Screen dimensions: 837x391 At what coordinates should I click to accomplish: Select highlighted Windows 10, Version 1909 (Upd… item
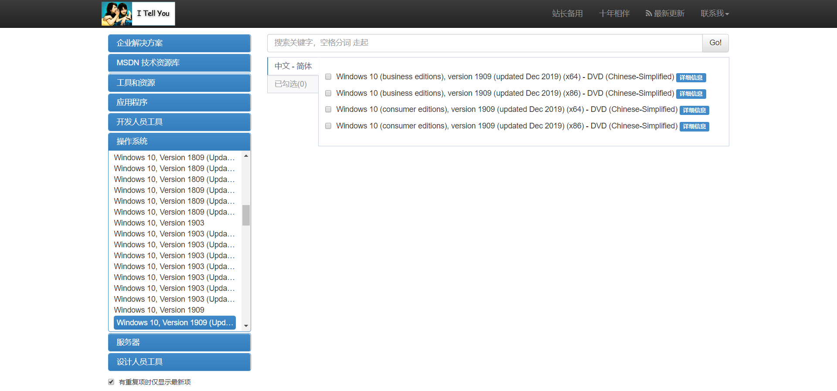tap(175, 323)
